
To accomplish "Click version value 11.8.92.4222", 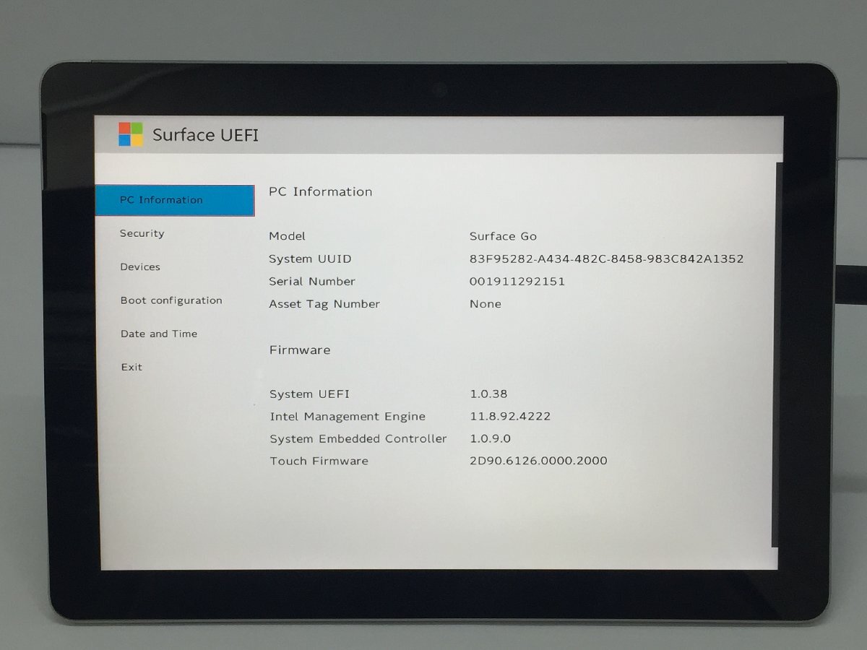I will point(510,417).
